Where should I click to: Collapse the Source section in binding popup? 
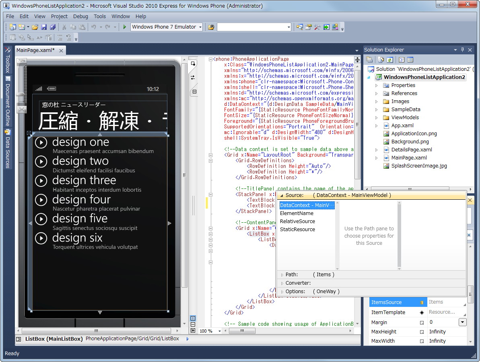click(x=282, y=195)
